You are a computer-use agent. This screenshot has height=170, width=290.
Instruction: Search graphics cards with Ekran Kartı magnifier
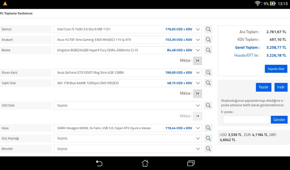[x=208, y=73]
